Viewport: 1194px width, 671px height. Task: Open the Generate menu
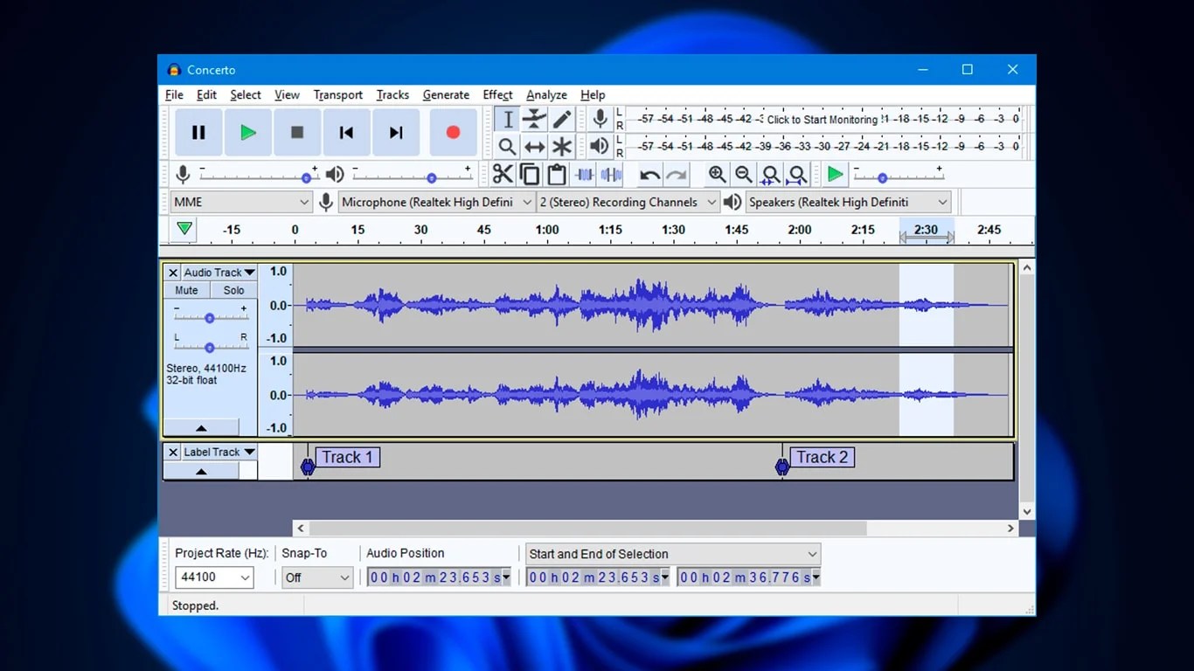[446, 94]
